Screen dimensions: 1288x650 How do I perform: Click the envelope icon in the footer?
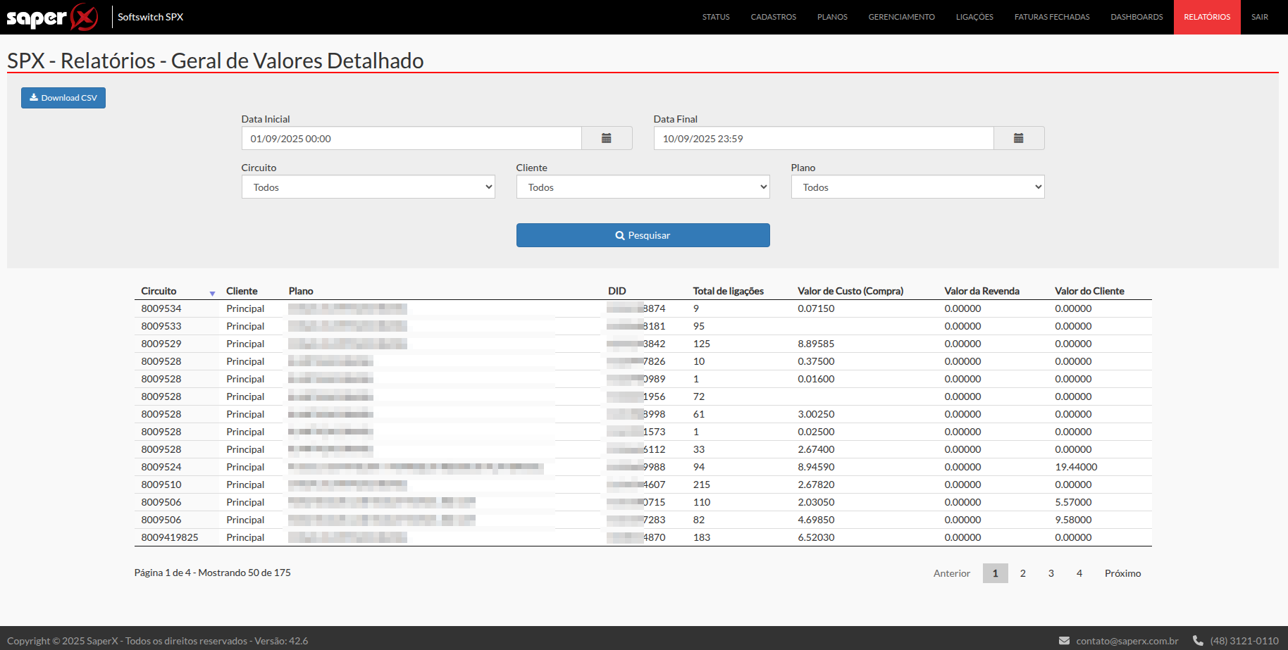click(x=1064, y=641)
